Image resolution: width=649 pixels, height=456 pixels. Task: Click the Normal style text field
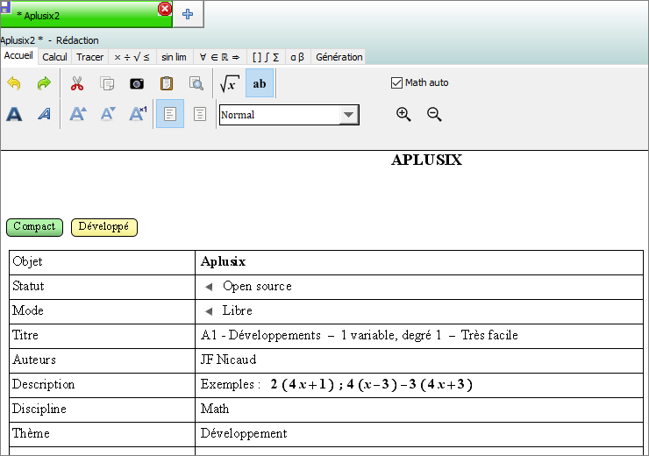tap(280, 115)
